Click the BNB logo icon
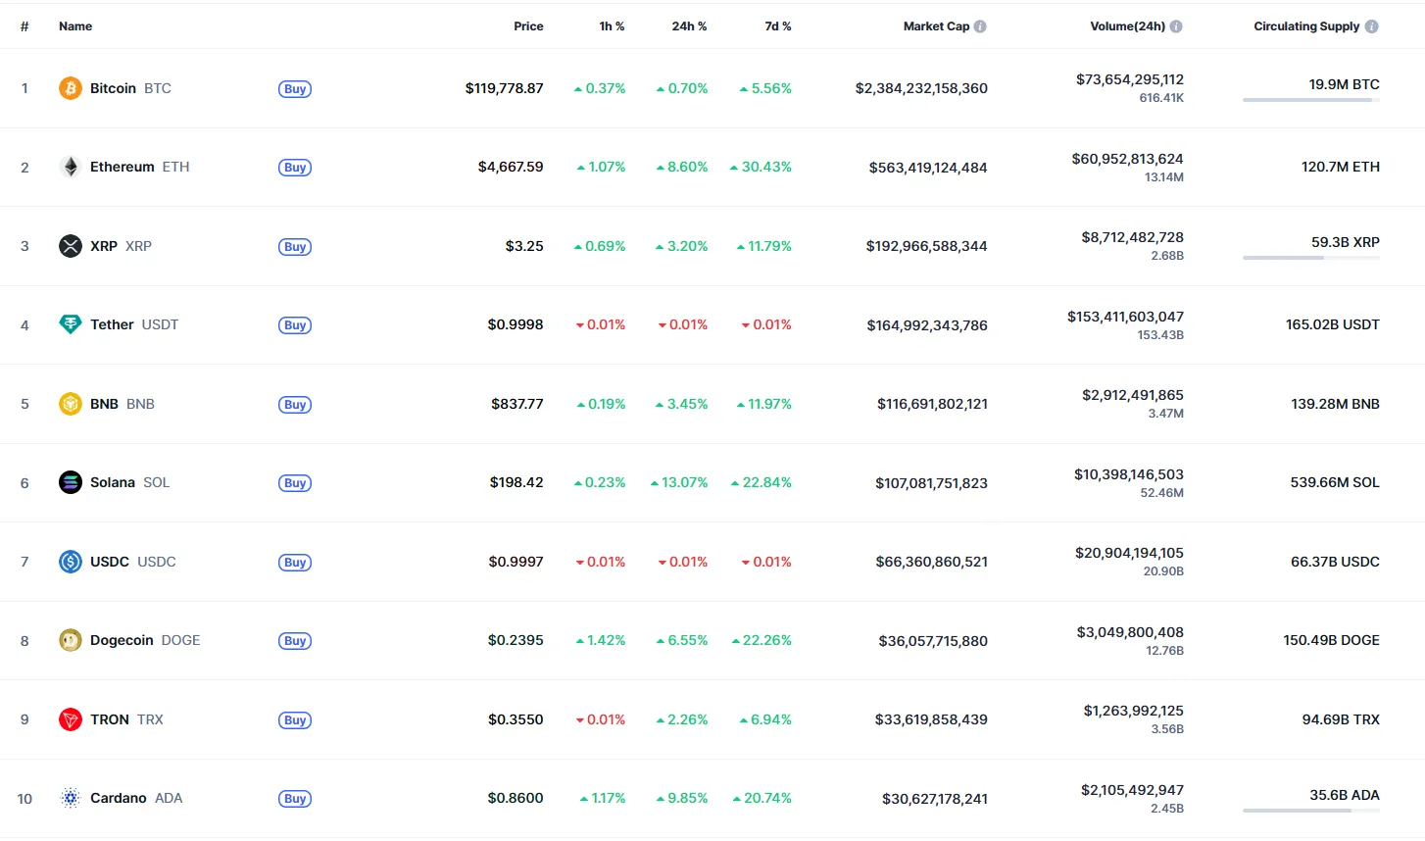The width and height of the screenshot is (1425, 841). pos(70,404)
